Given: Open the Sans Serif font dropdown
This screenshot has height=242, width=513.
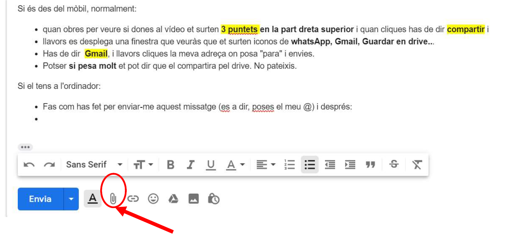Looking at the screenshot, I should tap(94, 165).
